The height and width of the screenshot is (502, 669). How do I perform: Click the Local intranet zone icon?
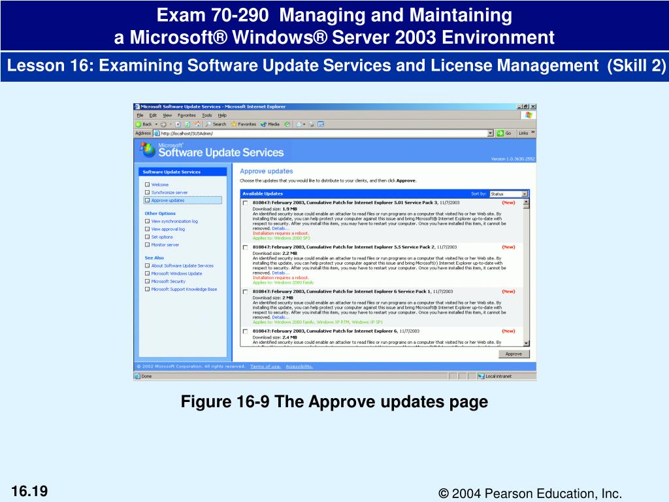pyautogui.click(x=481, y=376)
